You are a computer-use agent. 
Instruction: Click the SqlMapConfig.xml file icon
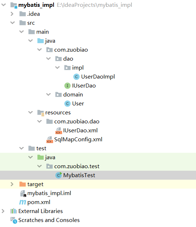click(x=50, y=139)
